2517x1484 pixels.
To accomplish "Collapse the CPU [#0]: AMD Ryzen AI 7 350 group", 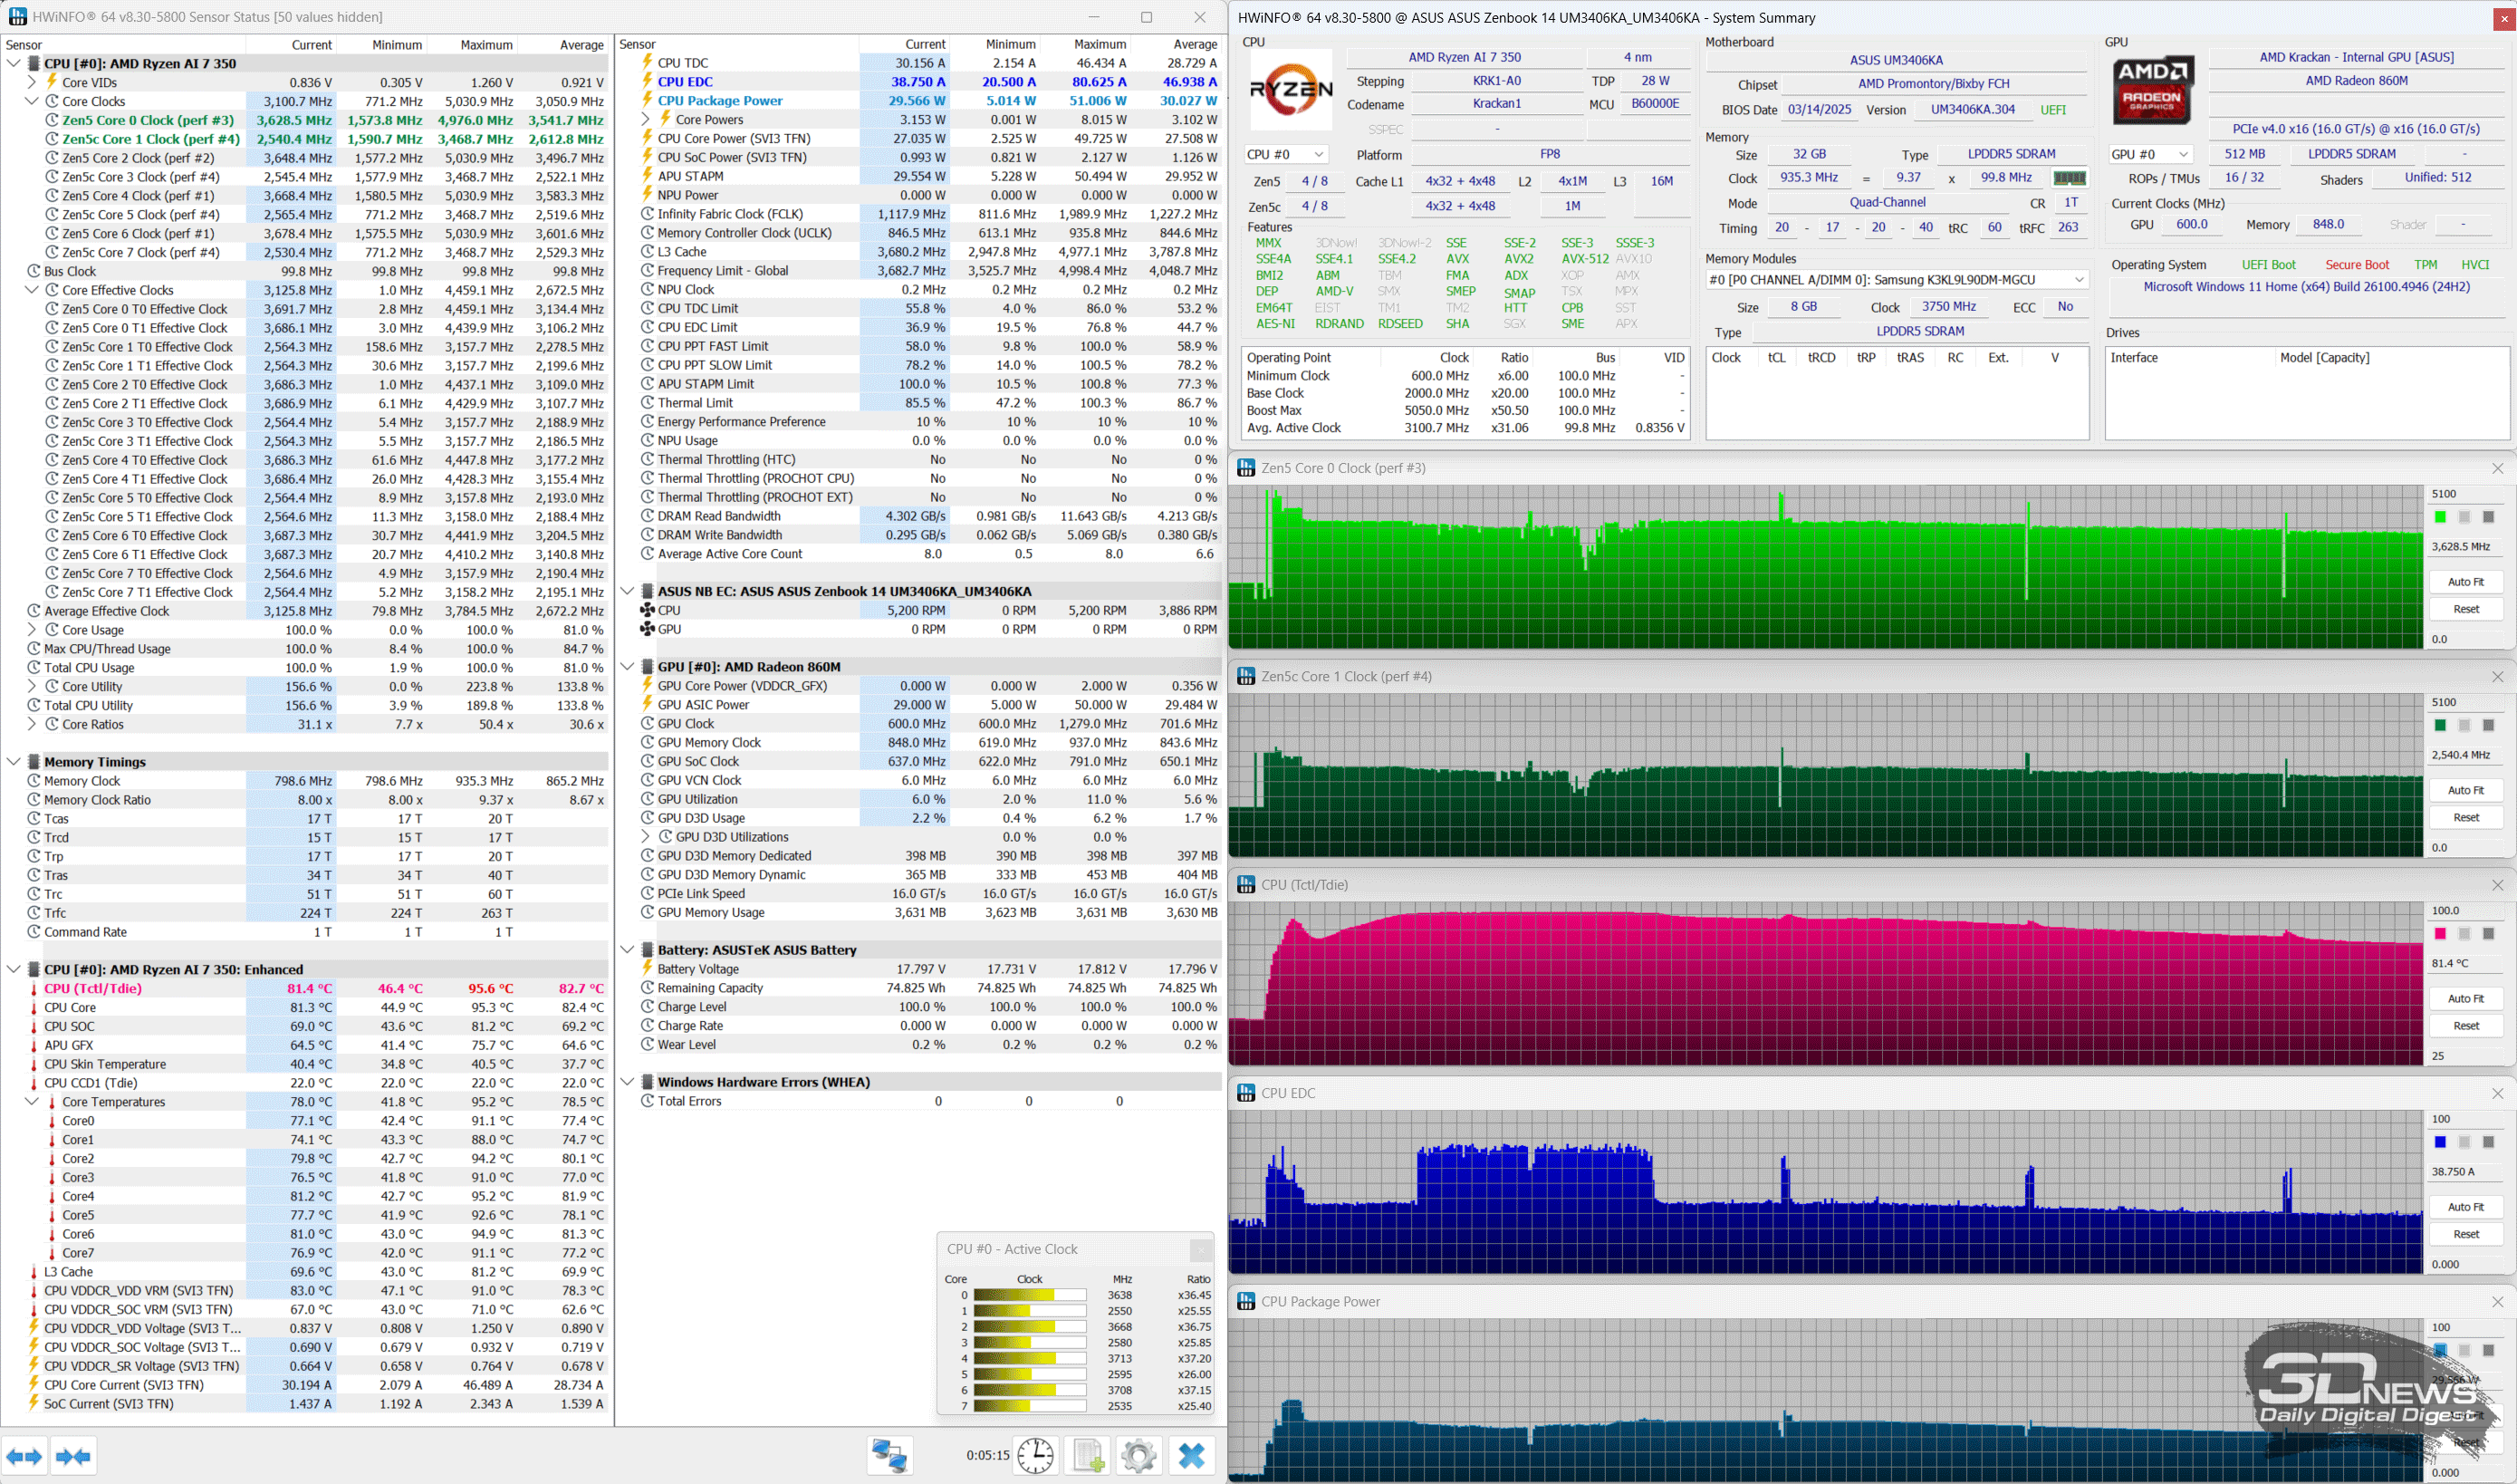I will 14,63.
